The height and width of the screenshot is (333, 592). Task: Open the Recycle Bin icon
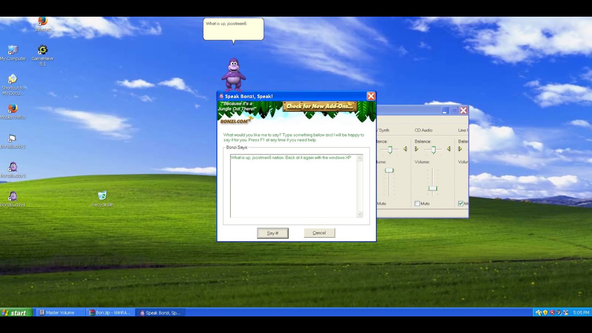(102, 199)
